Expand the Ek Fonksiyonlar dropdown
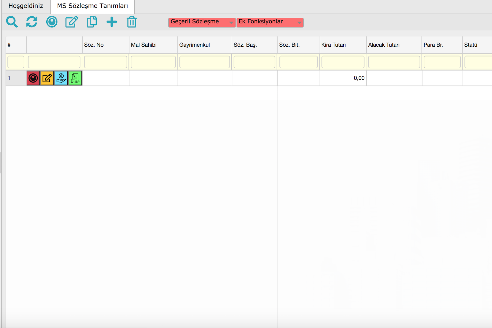This screenshot has height=328, width=492. point(270,23)
